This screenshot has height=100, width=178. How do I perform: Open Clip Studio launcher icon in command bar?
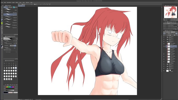[19, 4]
